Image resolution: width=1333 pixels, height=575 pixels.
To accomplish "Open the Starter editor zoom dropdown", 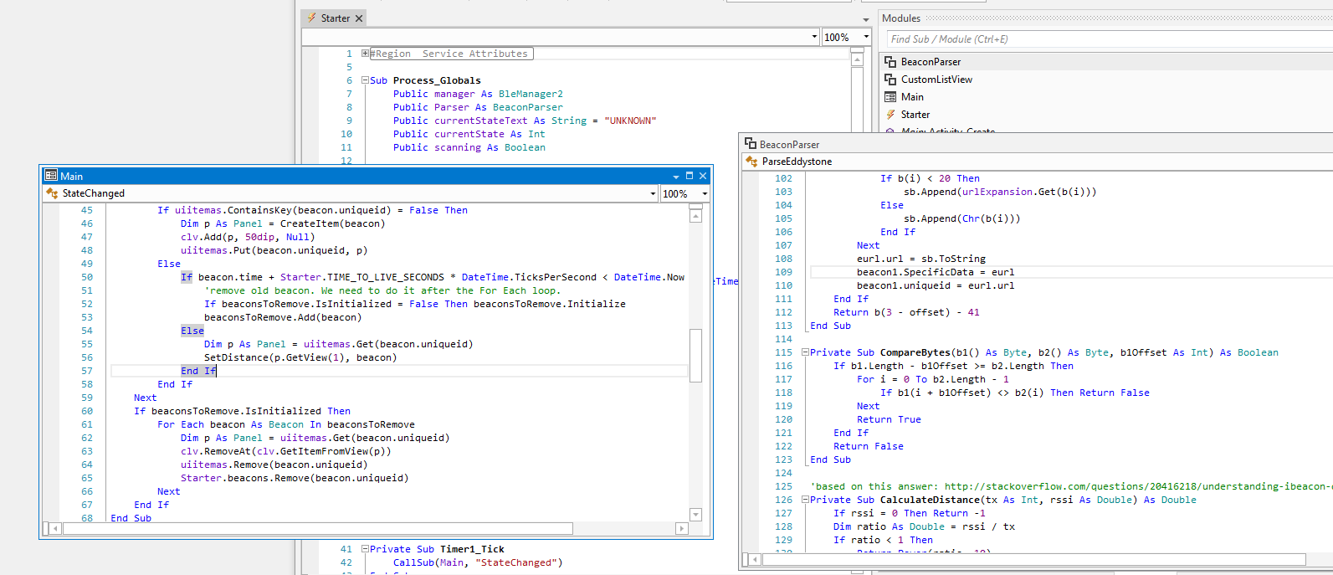I will (866, 37).
